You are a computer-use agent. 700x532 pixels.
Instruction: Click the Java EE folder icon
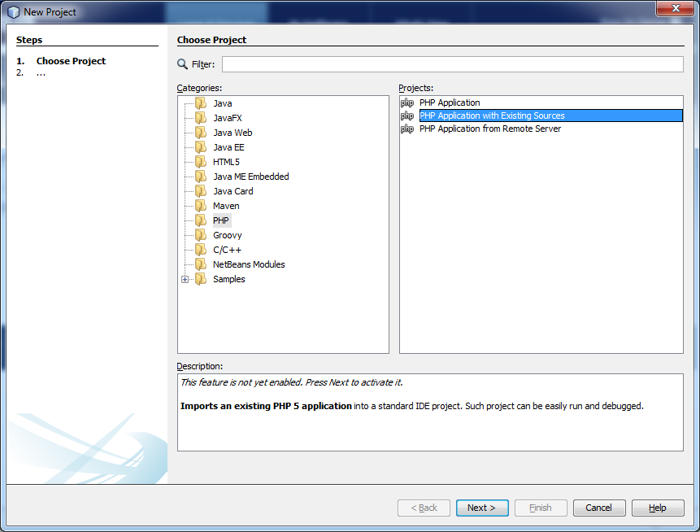pos(201,147)
